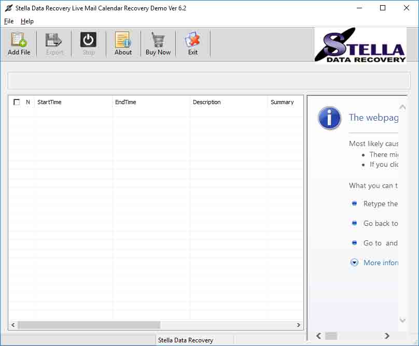The height and width of the screenshot is (346, 419).
Task: Open the File menu
Action: (8, 21)
